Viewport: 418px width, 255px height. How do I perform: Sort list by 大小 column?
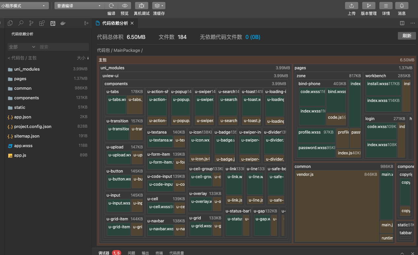[83, 58]
